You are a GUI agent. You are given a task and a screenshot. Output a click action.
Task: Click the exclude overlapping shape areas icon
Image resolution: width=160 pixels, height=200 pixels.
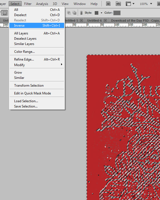(x=74, y=12)
